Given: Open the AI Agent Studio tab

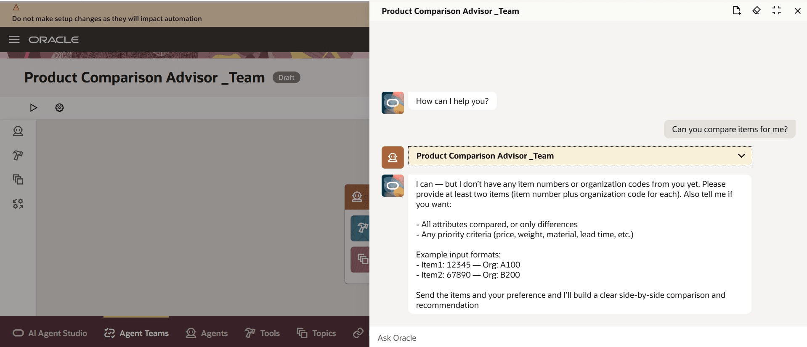Looking at the screenshot, I should [x=50, y=333].
